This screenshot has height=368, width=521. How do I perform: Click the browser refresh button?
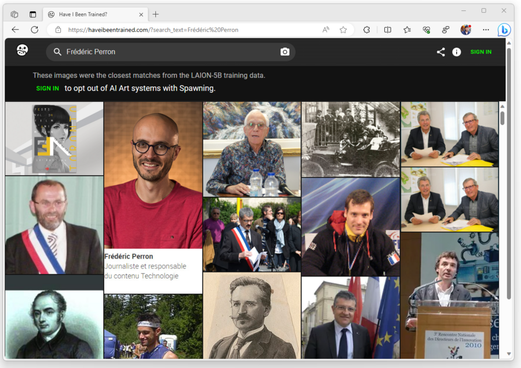(35, 30)
